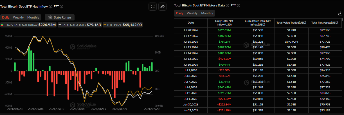Viewport: 344px width, 115px height.
Task: Switch the history table to Weekly
Action: click(x=192, y=13)
